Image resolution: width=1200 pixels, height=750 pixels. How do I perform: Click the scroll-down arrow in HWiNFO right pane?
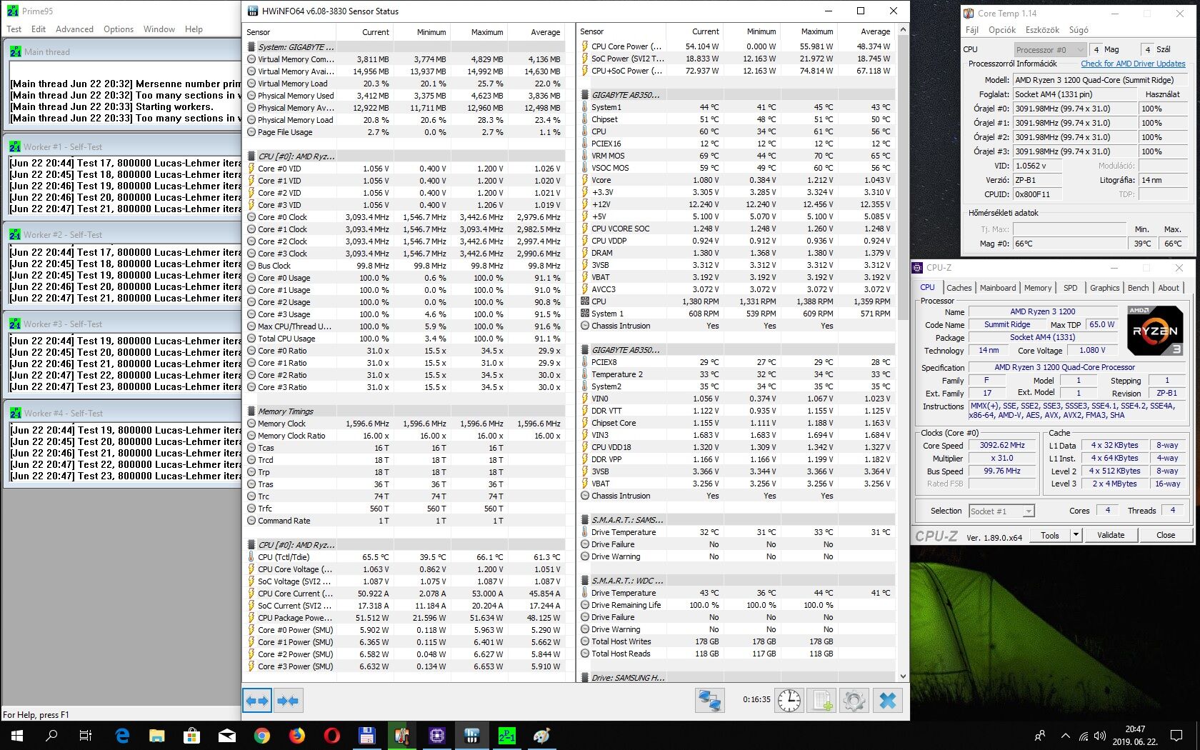(903, 676)
